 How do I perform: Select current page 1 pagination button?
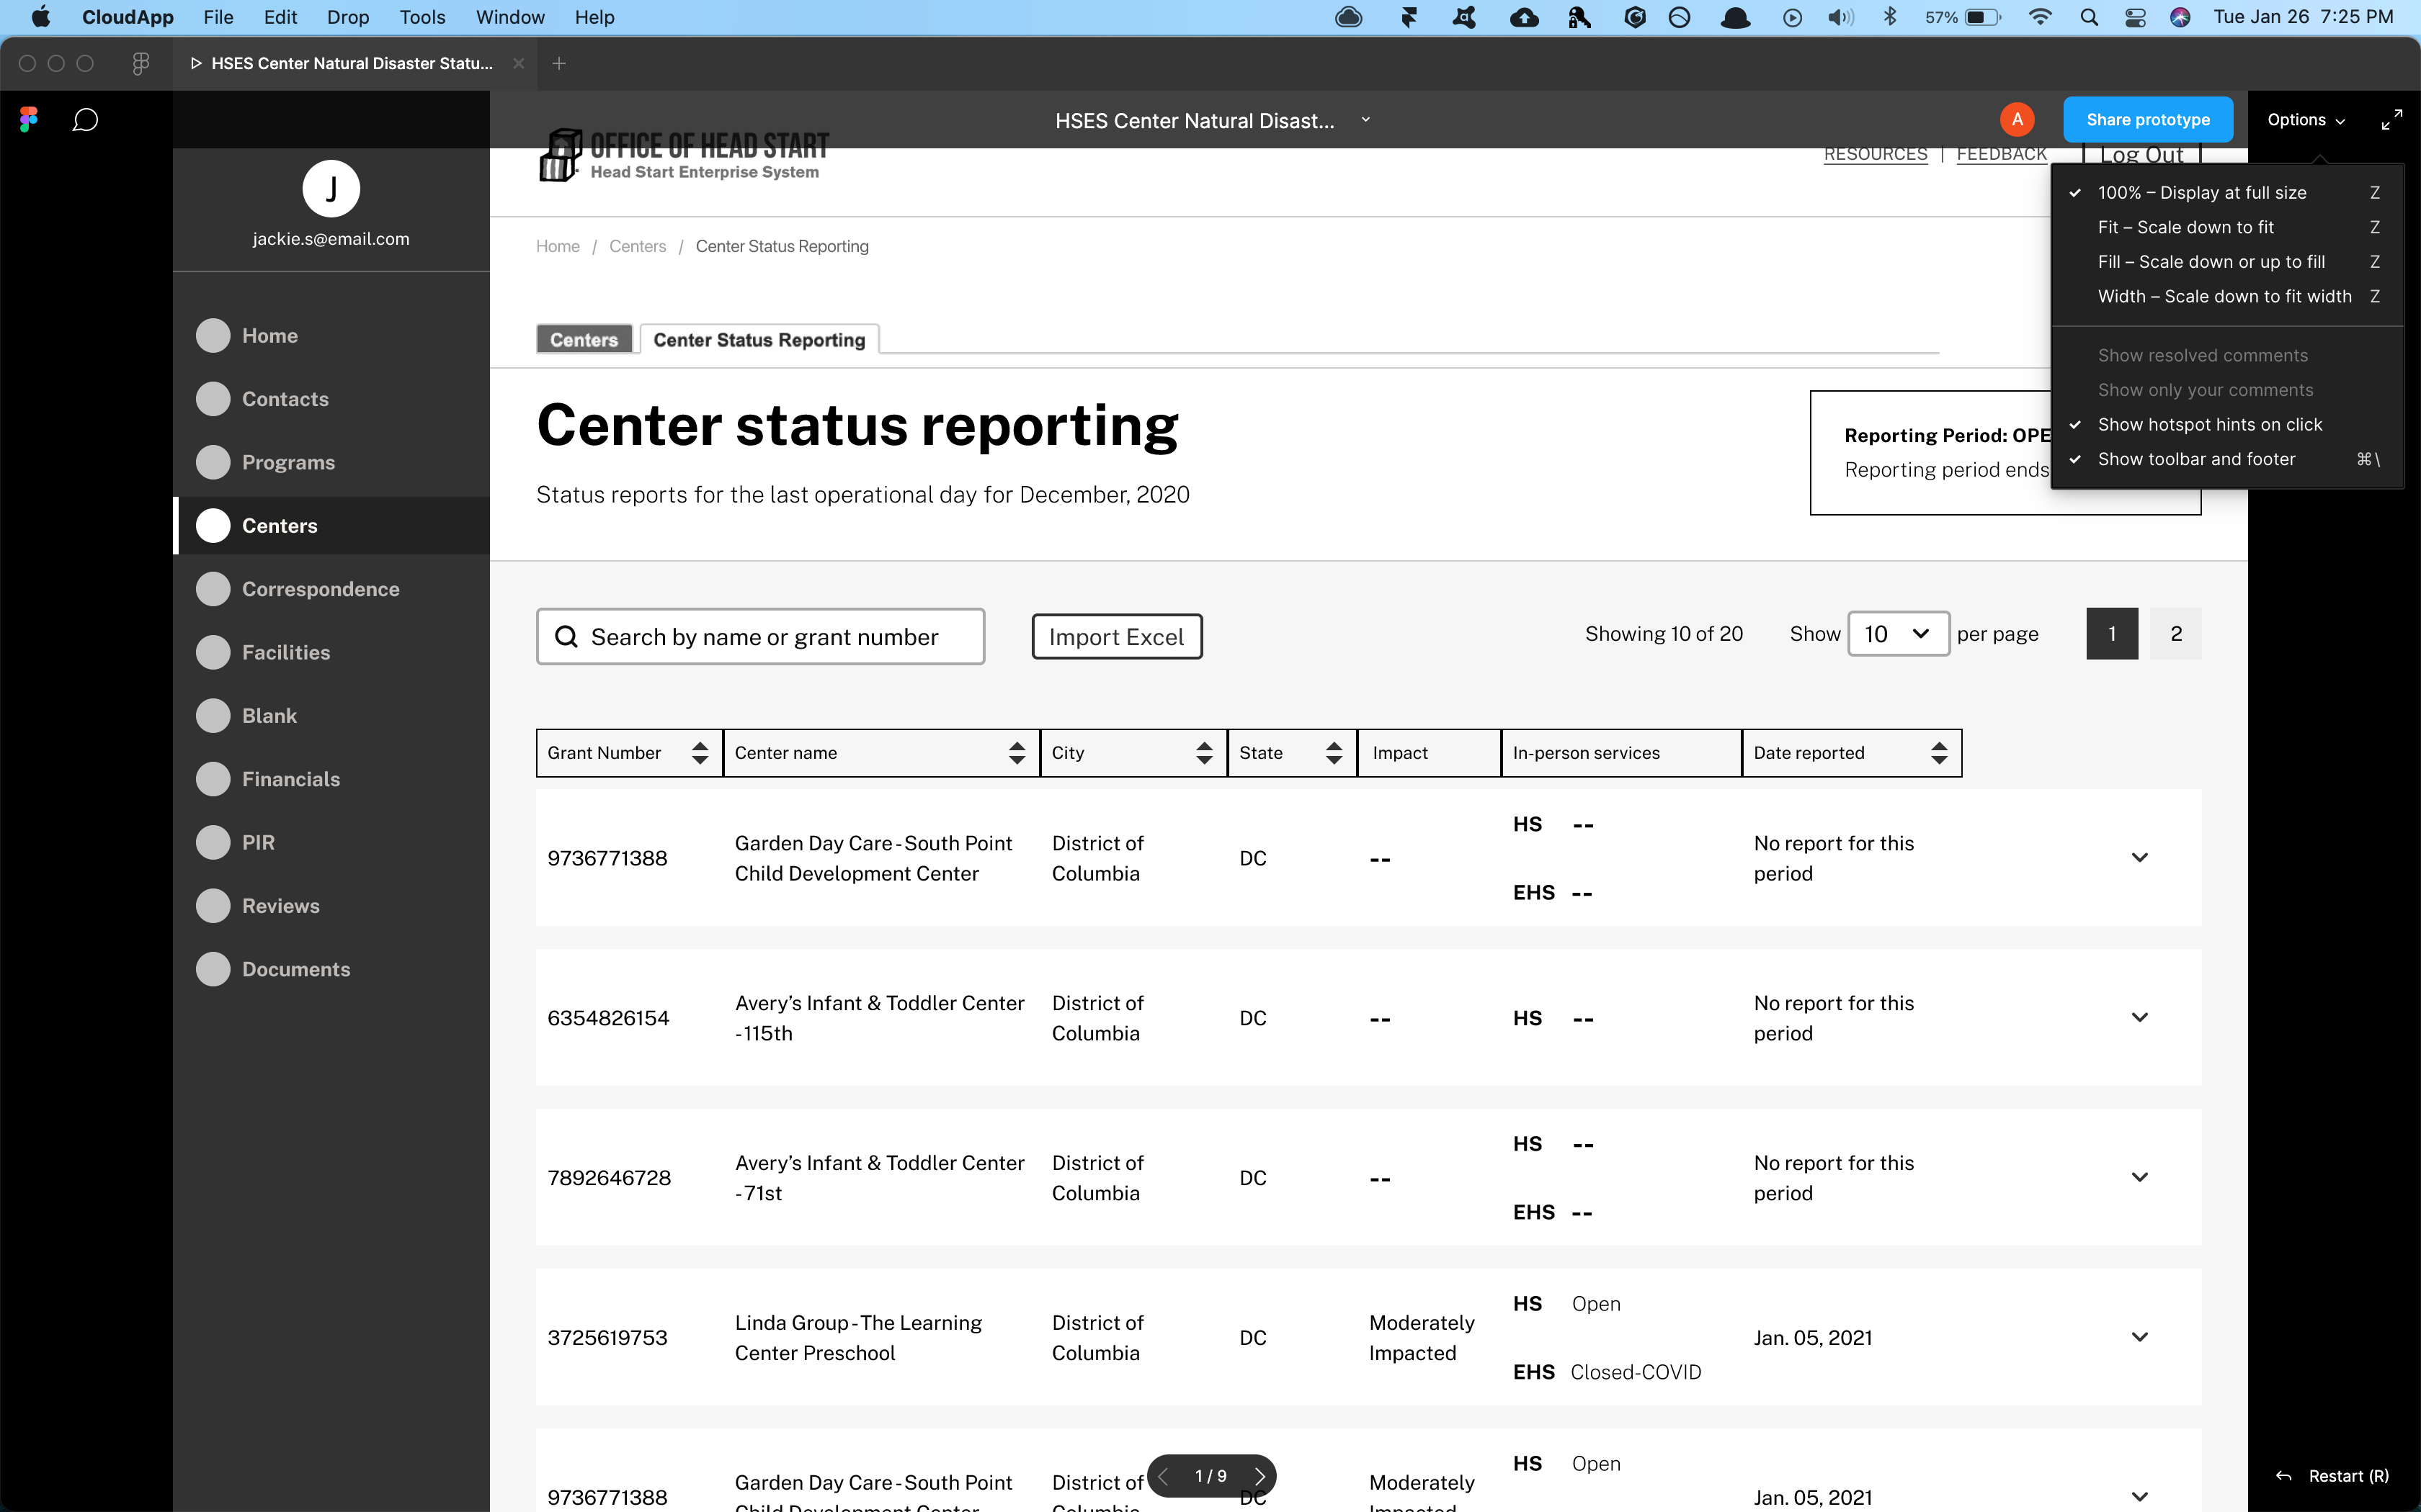click(2112, 634)
